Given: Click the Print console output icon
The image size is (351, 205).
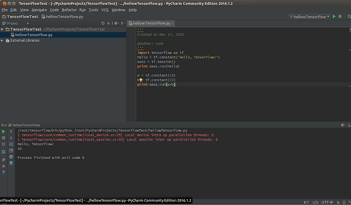Looking at the screenshot, I should 11,157.
